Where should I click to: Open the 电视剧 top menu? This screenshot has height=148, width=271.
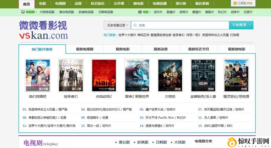[x=60, y=4]
